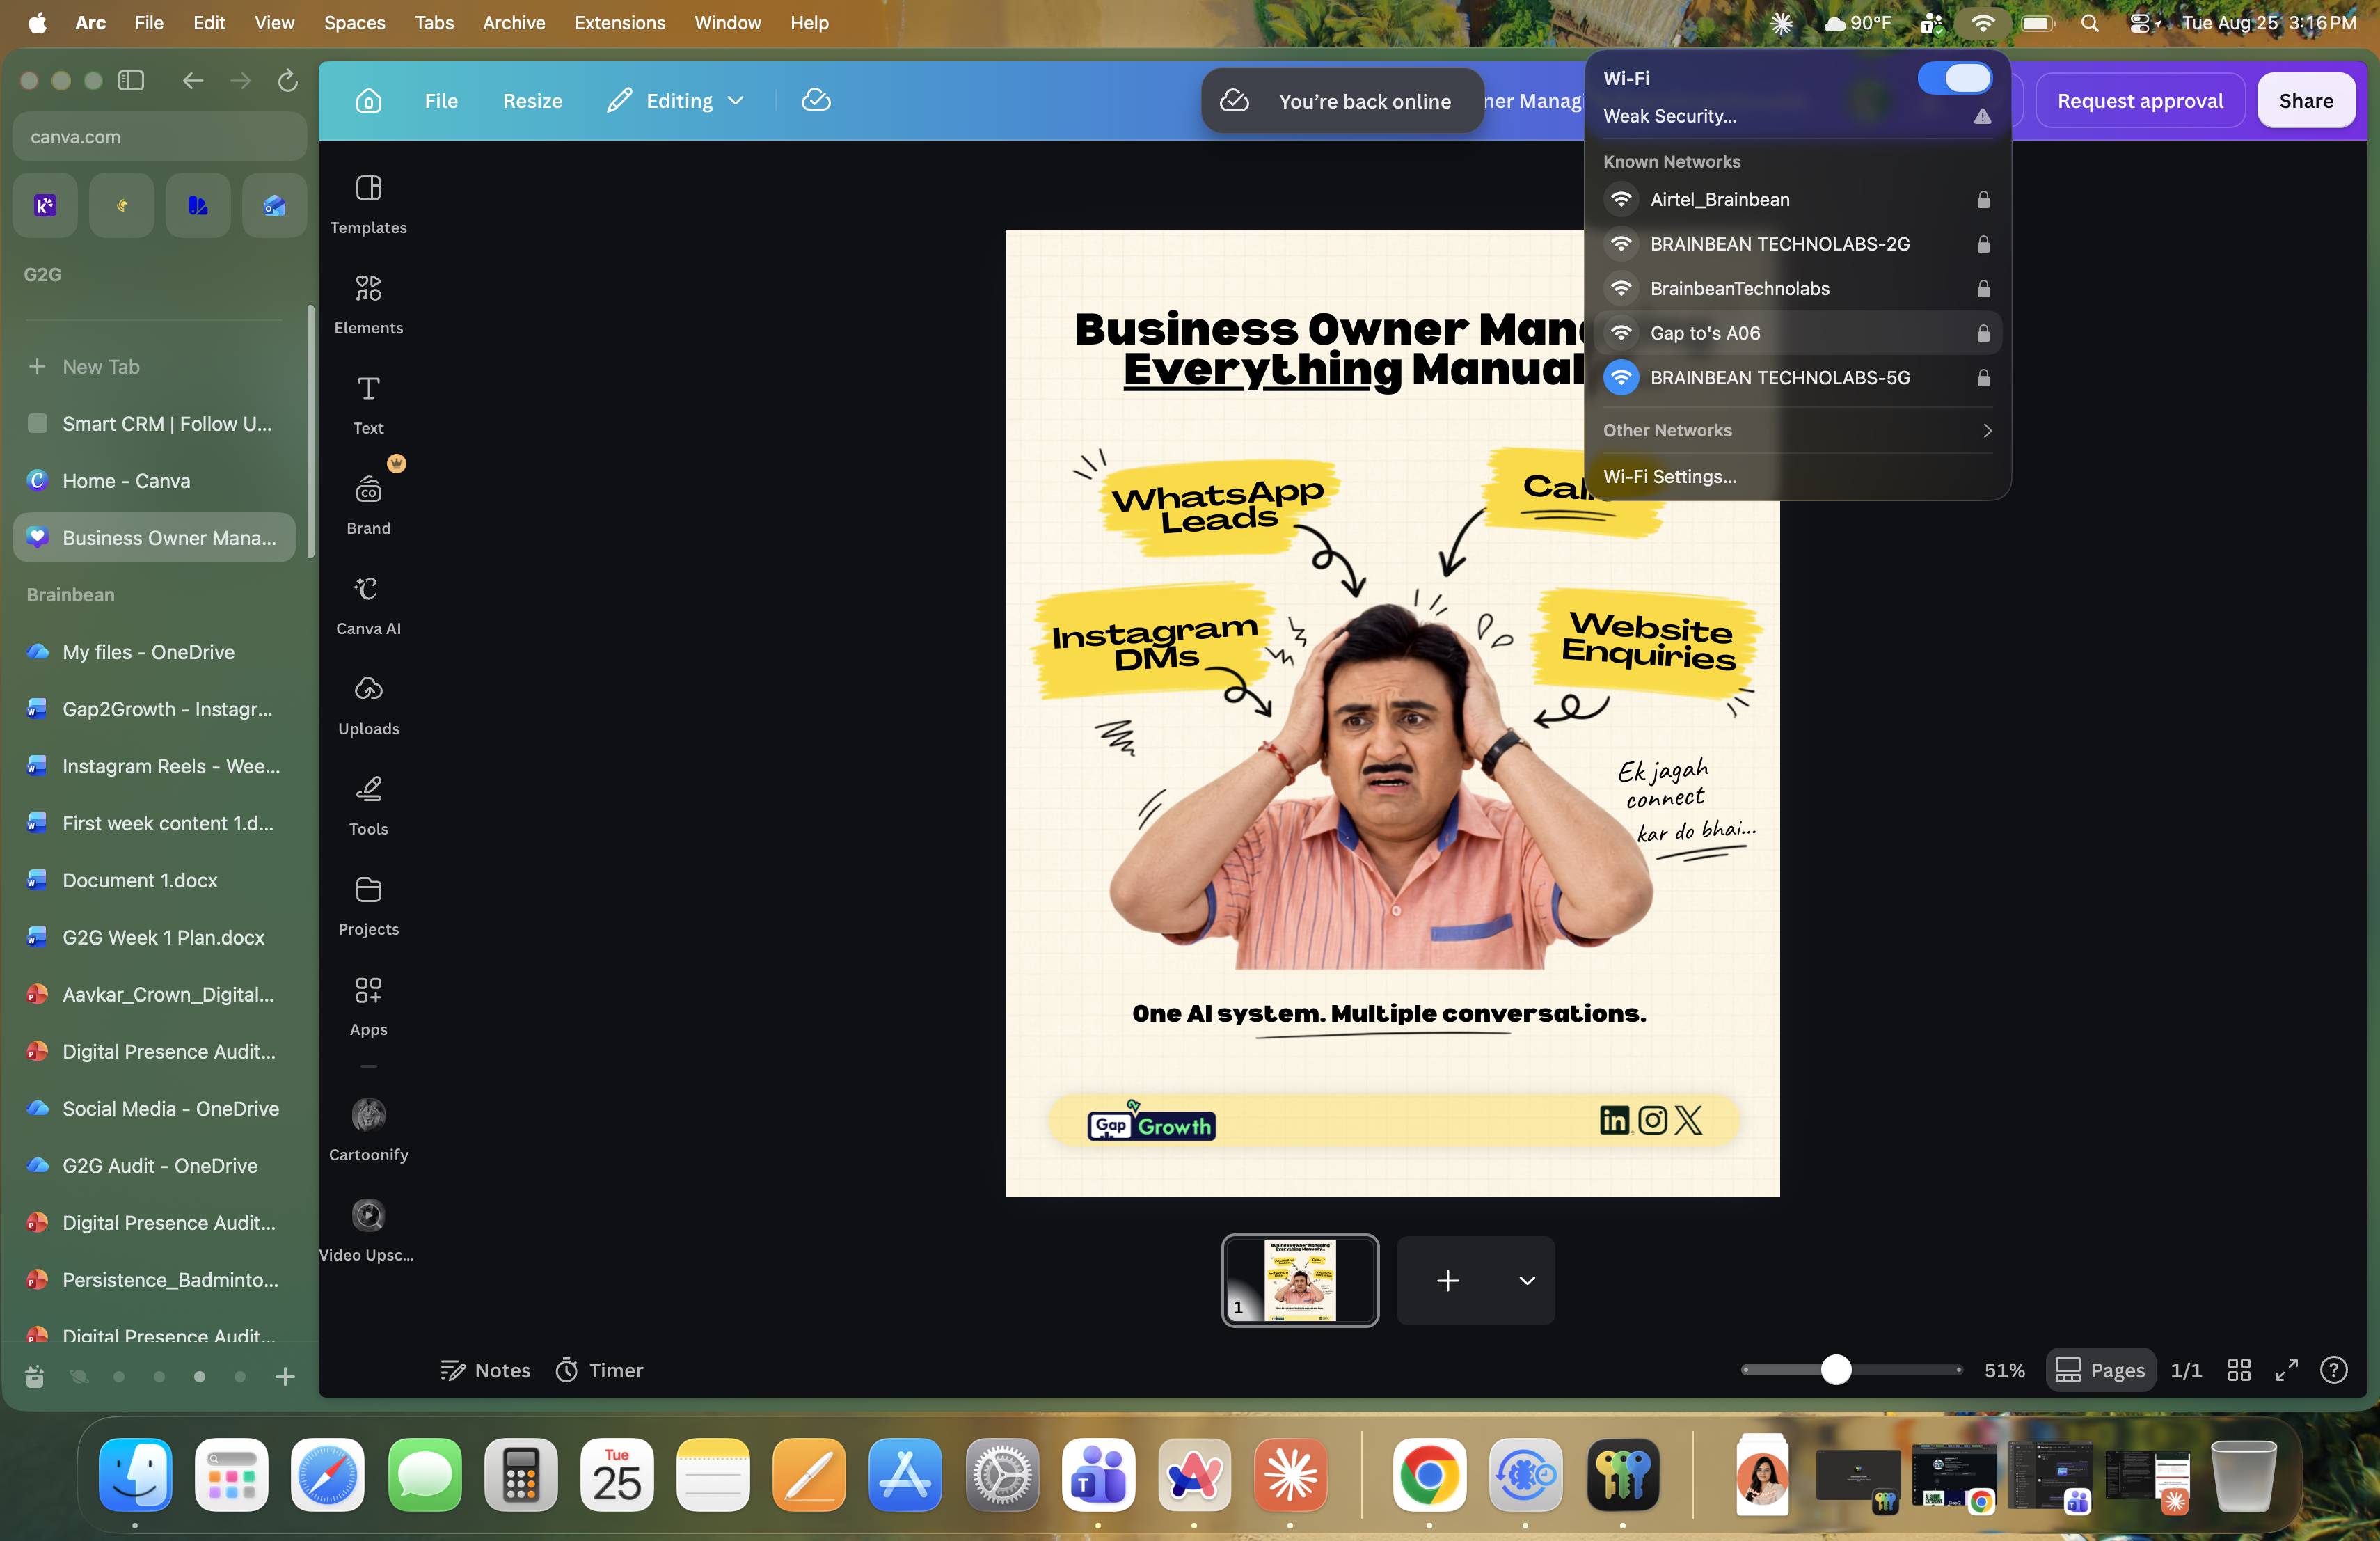The image size is (2380, 1541).
Task: Open the Templates panel in Canva sidebar
Action: (x=368, y=204)
